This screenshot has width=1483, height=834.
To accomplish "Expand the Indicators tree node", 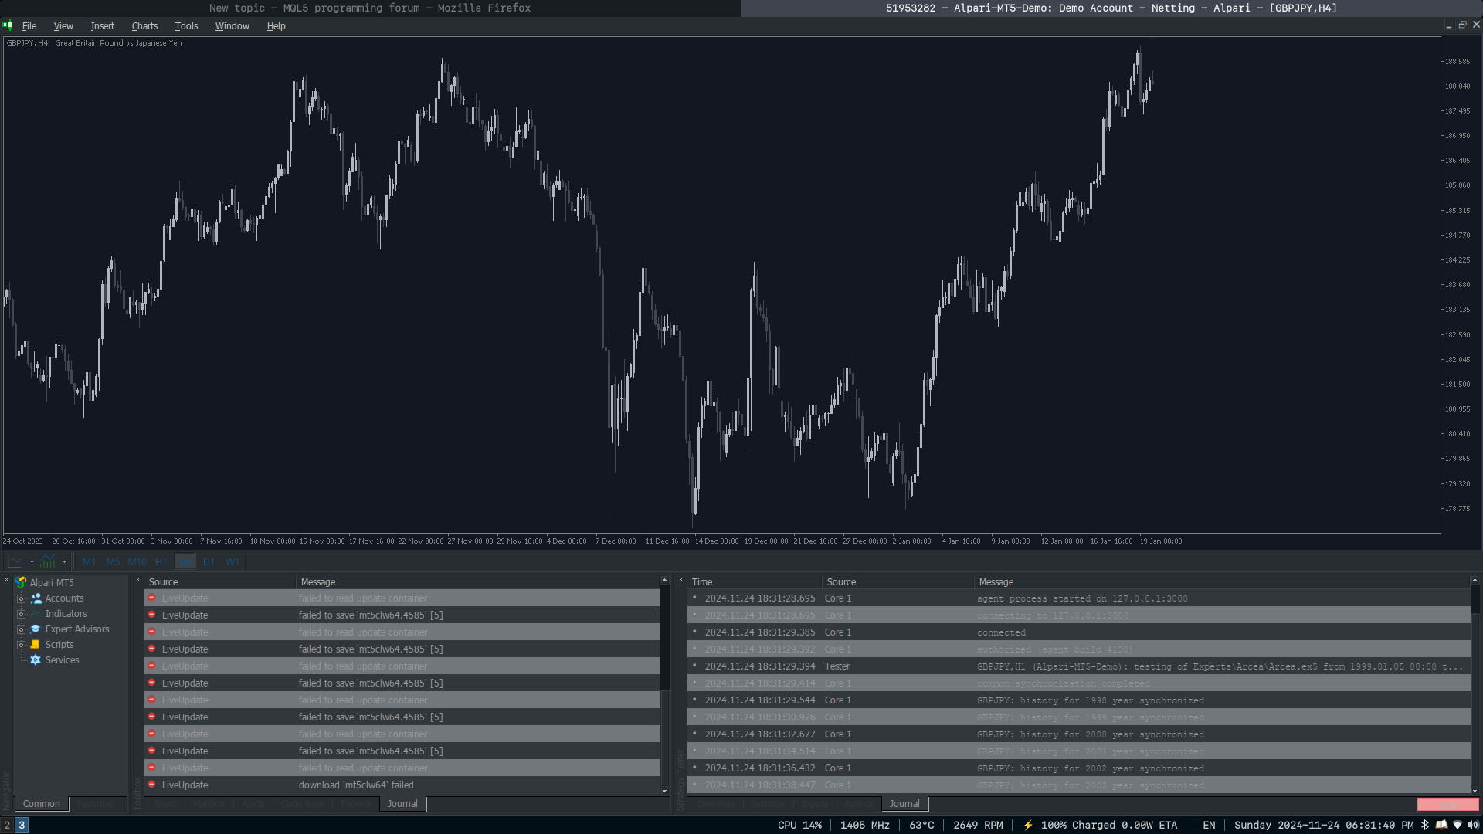I will point(22,614).
